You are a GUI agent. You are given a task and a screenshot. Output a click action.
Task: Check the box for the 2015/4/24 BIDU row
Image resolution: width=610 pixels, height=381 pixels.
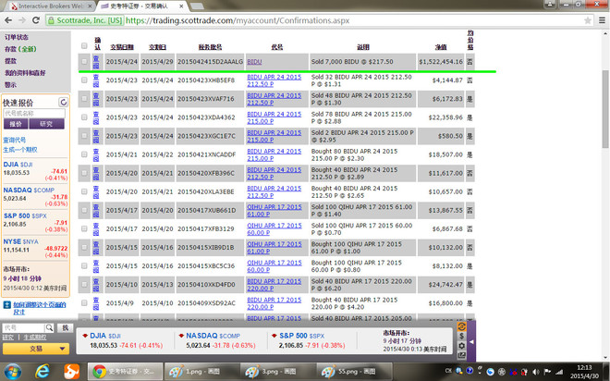(x=84, y=61)
